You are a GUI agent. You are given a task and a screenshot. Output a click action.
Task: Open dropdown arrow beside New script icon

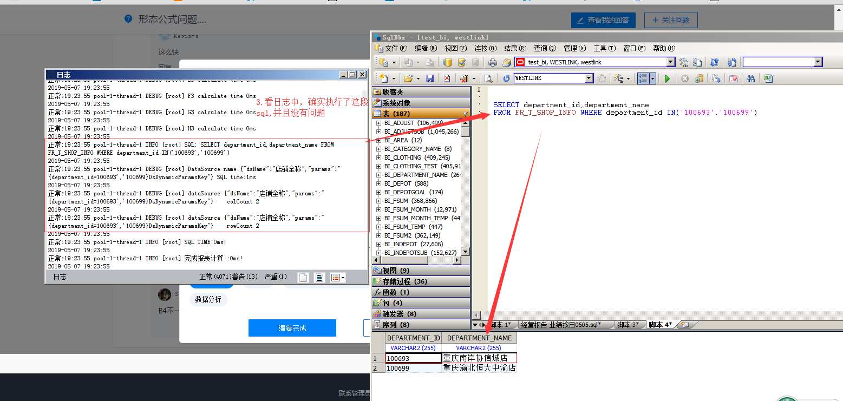(x=393, y=78)
